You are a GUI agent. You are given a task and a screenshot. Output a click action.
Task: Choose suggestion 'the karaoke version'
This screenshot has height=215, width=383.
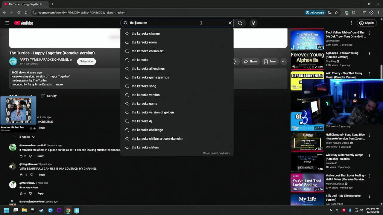(177, 95)
